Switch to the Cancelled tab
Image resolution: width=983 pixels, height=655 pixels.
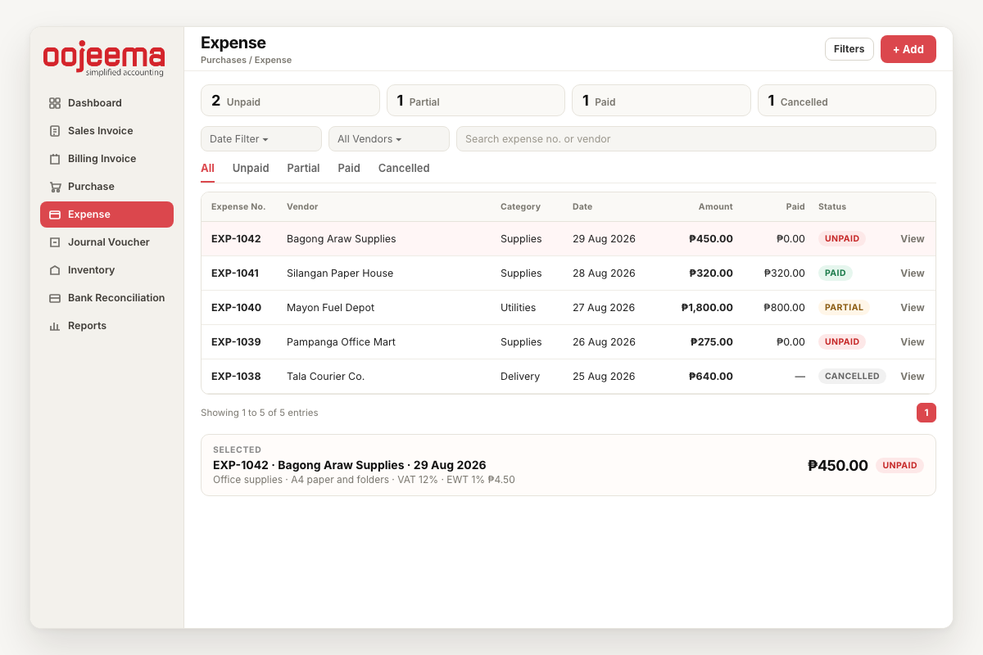[404, 168]
